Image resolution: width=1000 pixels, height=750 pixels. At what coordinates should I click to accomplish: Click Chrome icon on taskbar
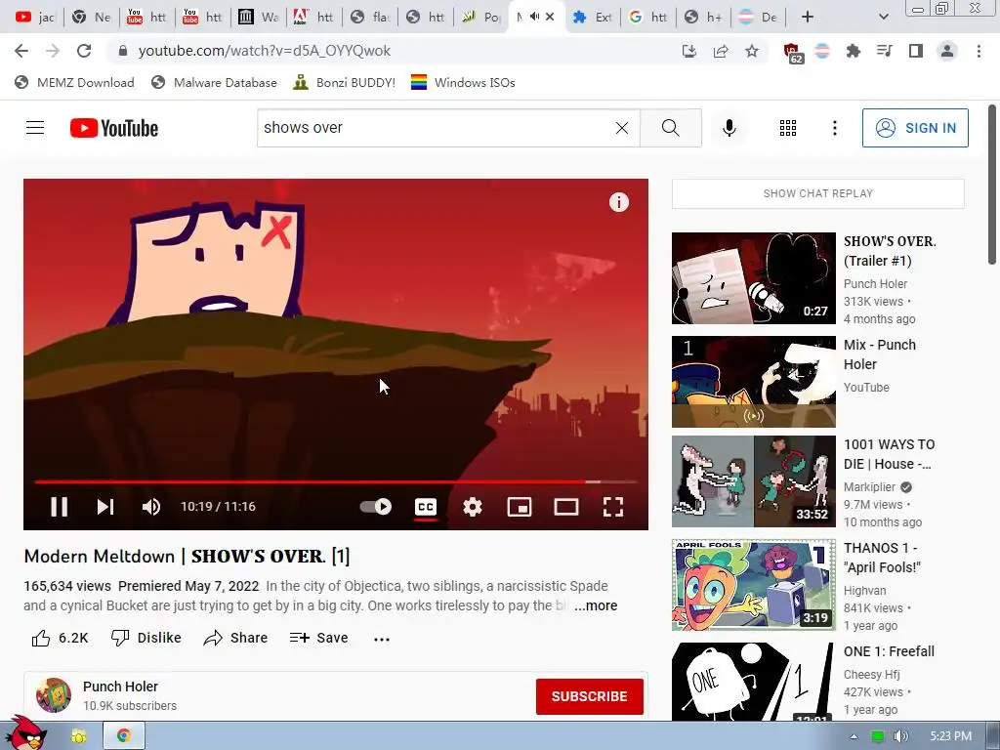[x=124, y=736]
